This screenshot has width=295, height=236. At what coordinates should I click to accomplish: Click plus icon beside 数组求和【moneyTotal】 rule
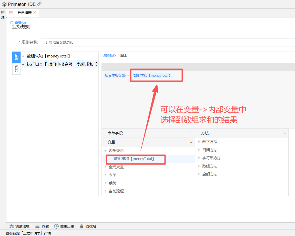[23, 56]
